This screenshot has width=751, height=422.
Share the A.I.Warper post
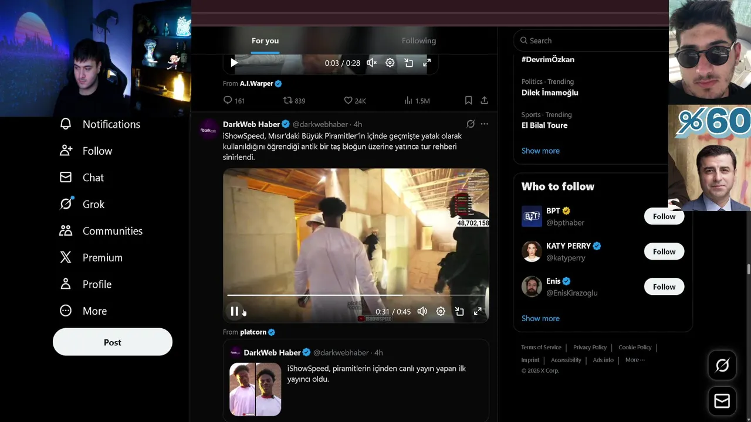click(x=484, y=101)
